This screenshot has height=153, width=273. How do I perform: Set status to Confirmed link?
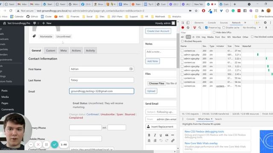93,114
